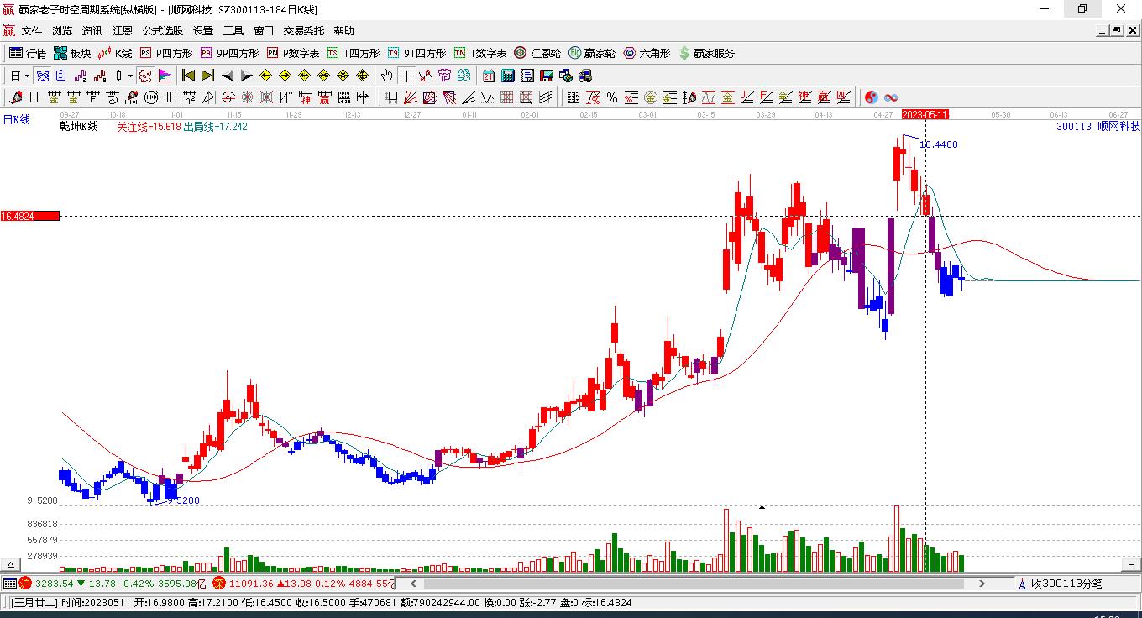Open the P数字表 tool

(x=293, y=53)
